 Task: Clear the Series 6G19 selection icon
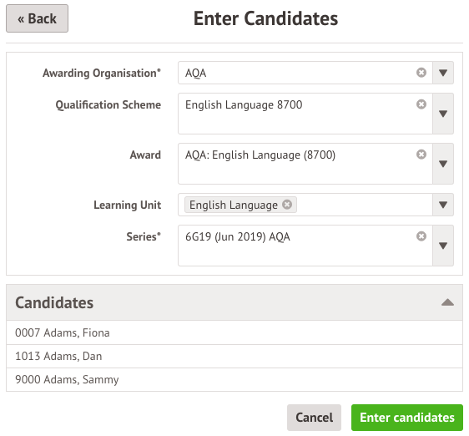(x=421, y=236)
